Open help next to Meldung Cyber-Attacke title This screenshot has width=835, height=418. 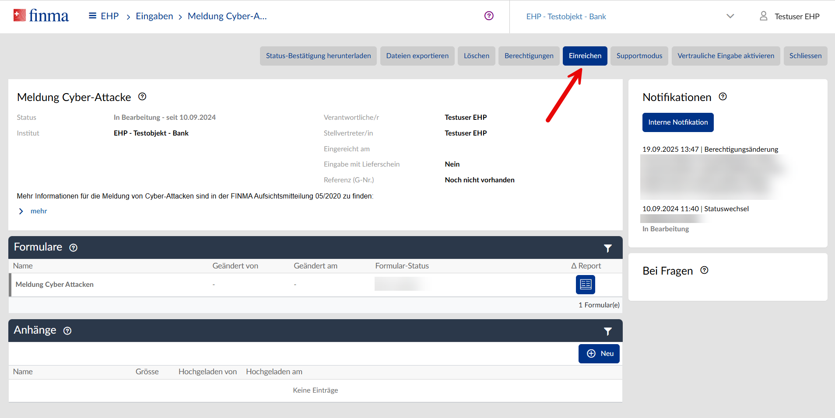142,97
